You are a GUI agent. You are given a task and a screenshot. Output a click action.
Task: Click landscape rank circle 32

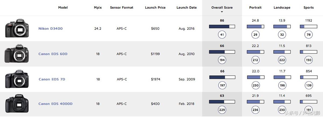click(282, 35)
